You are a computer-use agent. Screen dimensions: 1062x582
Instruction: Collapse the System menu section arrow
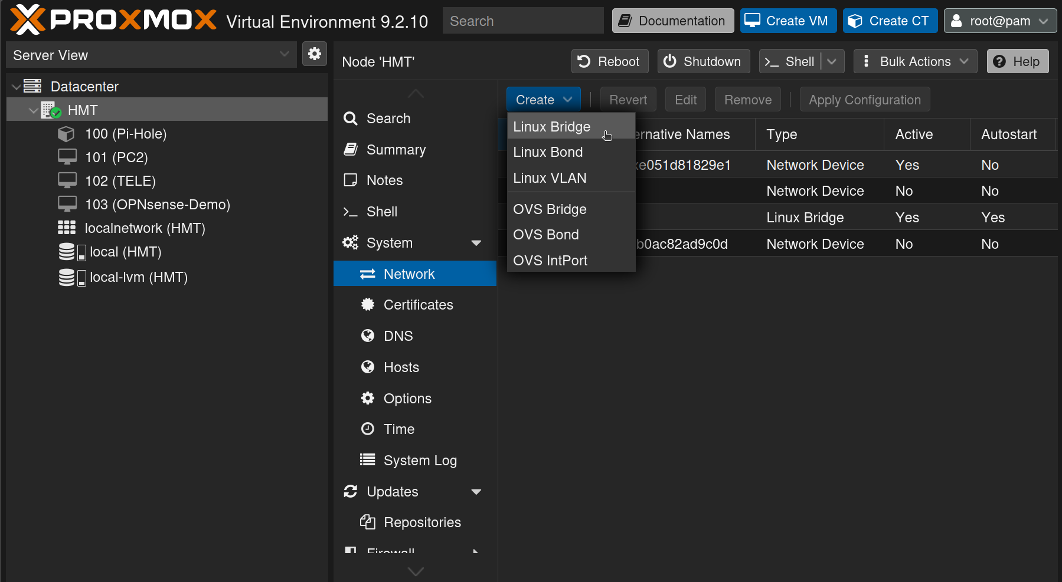coord(476,243)
